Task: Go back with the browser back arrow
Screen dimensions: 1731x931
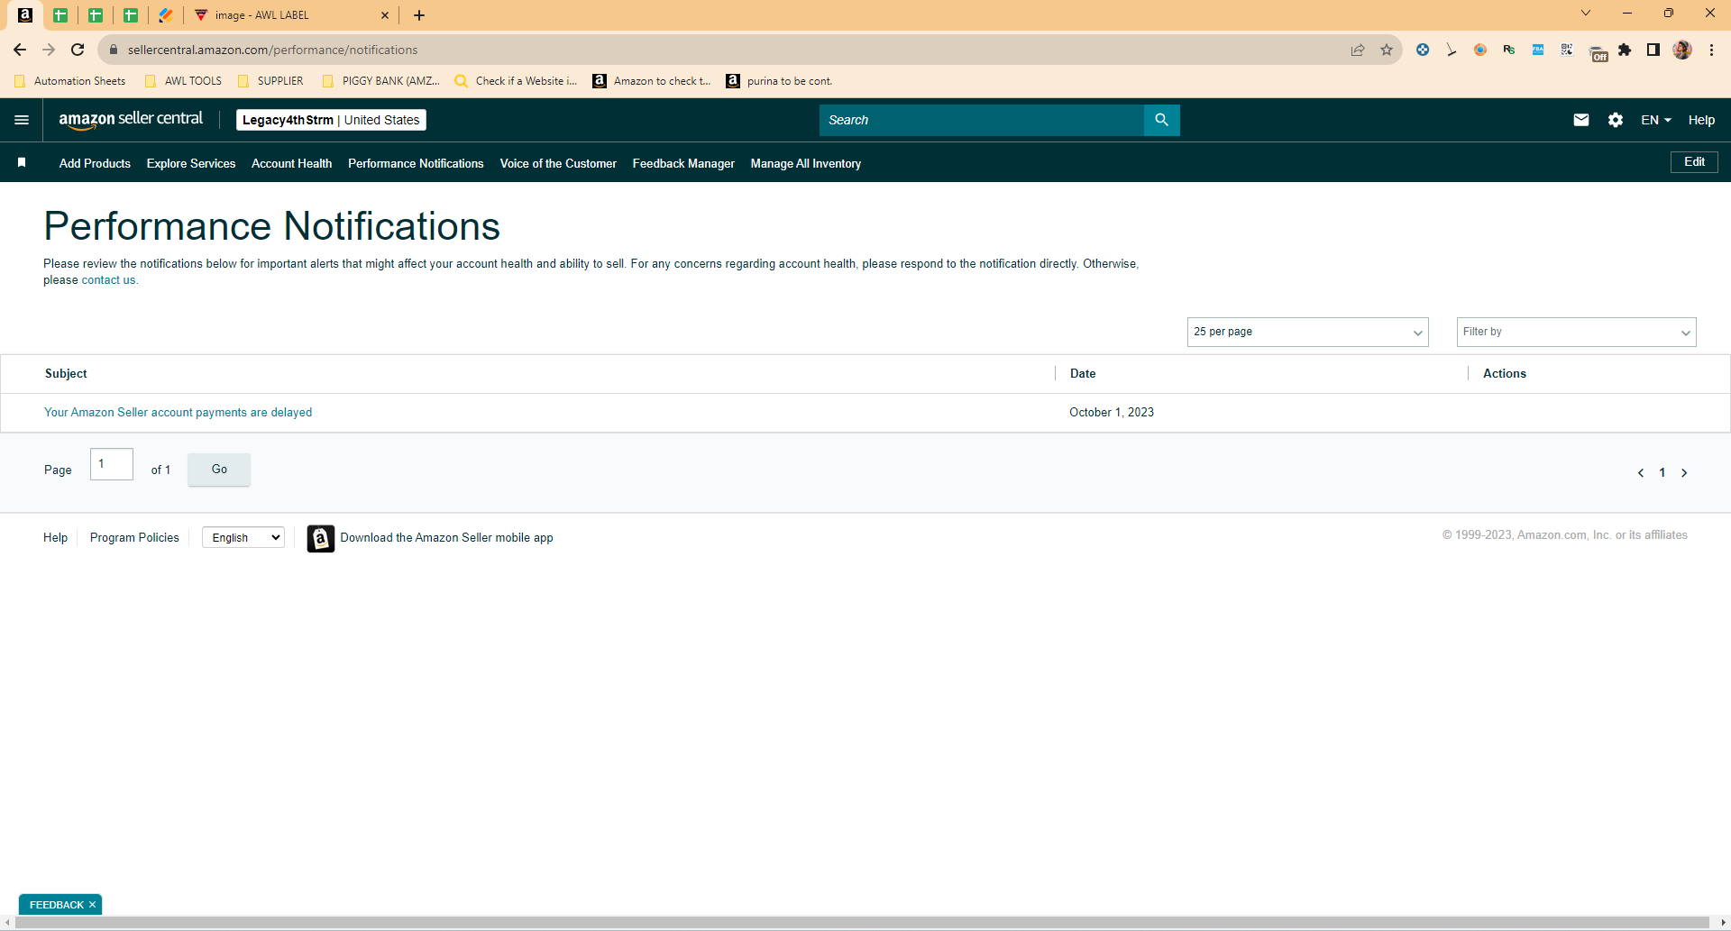Action: pos(20,50)
